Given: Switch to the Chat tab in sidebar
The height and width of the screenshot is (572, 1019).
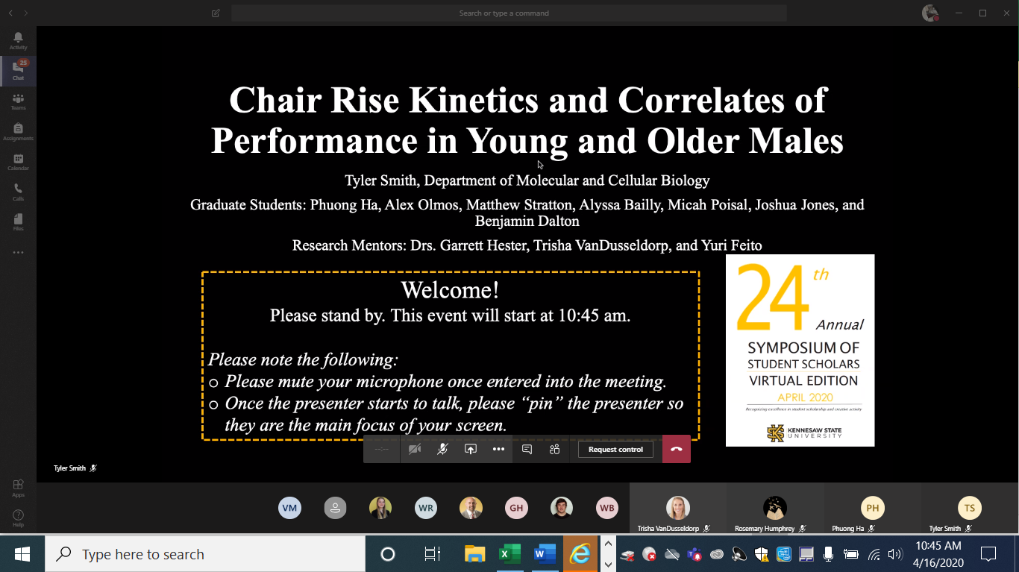Looking at the screenshot, I should [x=18, y=71].
